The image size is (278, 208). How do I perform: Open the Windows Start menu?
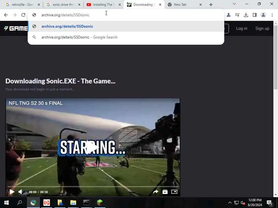click(7, 203)
